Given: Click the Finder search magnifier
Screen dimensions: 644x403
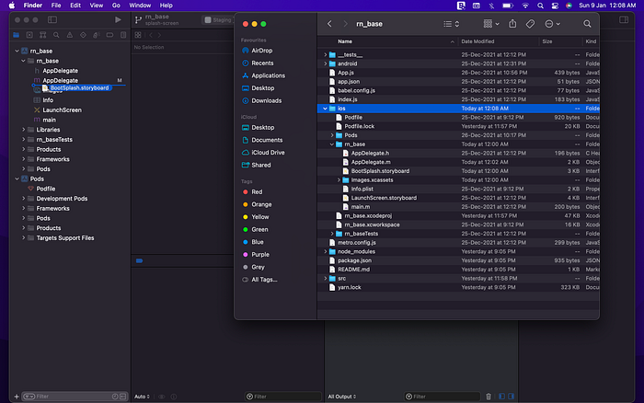Looking at the screenshot, I should 587,24.
